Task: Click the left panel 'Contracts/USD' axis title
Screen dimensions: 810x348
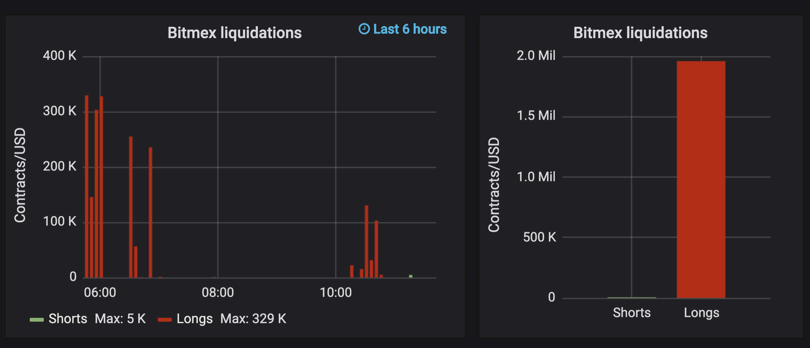Action: point(20,175)
